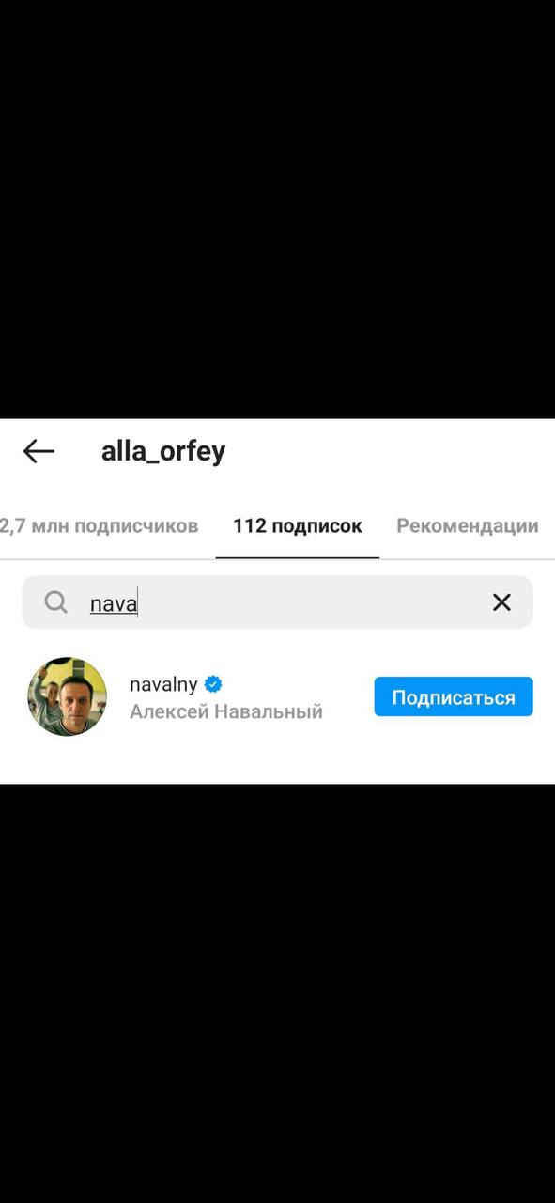Tap the underline beneath 112 подписок
The width and height of the screenshot is (555, 1203).
tap(298, 557)
